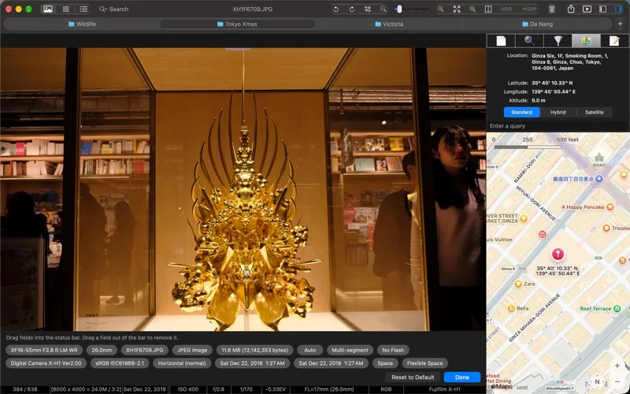Screen dimensions: 630x394
Task: Select the Space field chip
Action: [x=385, y=363]
